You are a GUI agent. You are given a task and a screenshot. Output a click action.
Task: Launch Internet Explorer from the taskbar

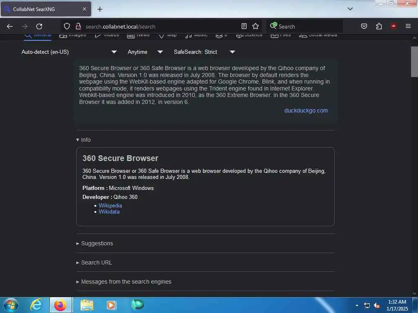point(36,305)
